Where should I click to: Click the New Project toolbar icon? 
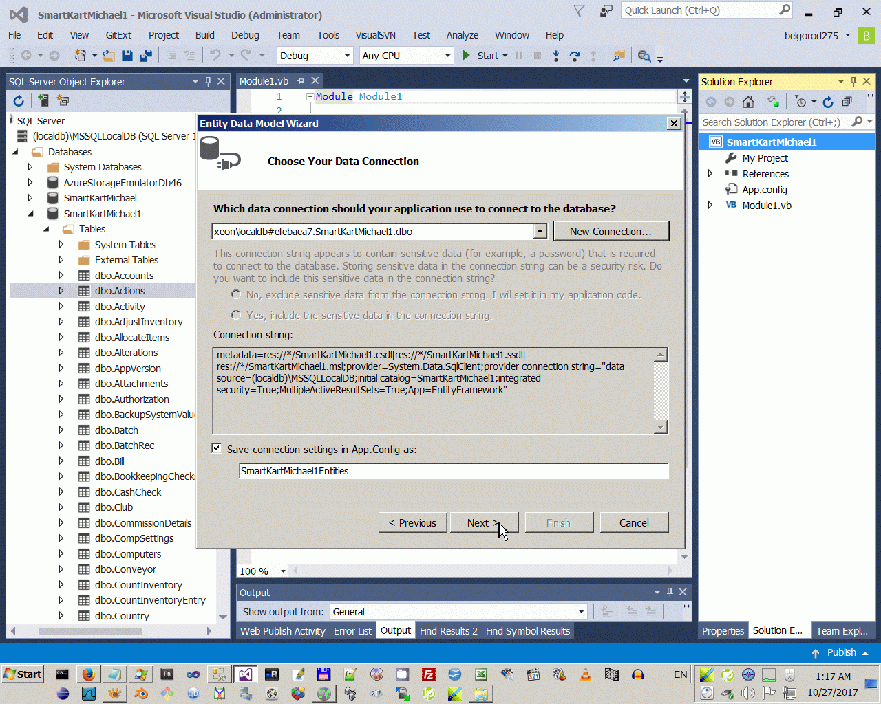80,56
